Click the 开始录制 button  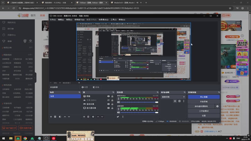pyautogui.click(x=204, y=102)
